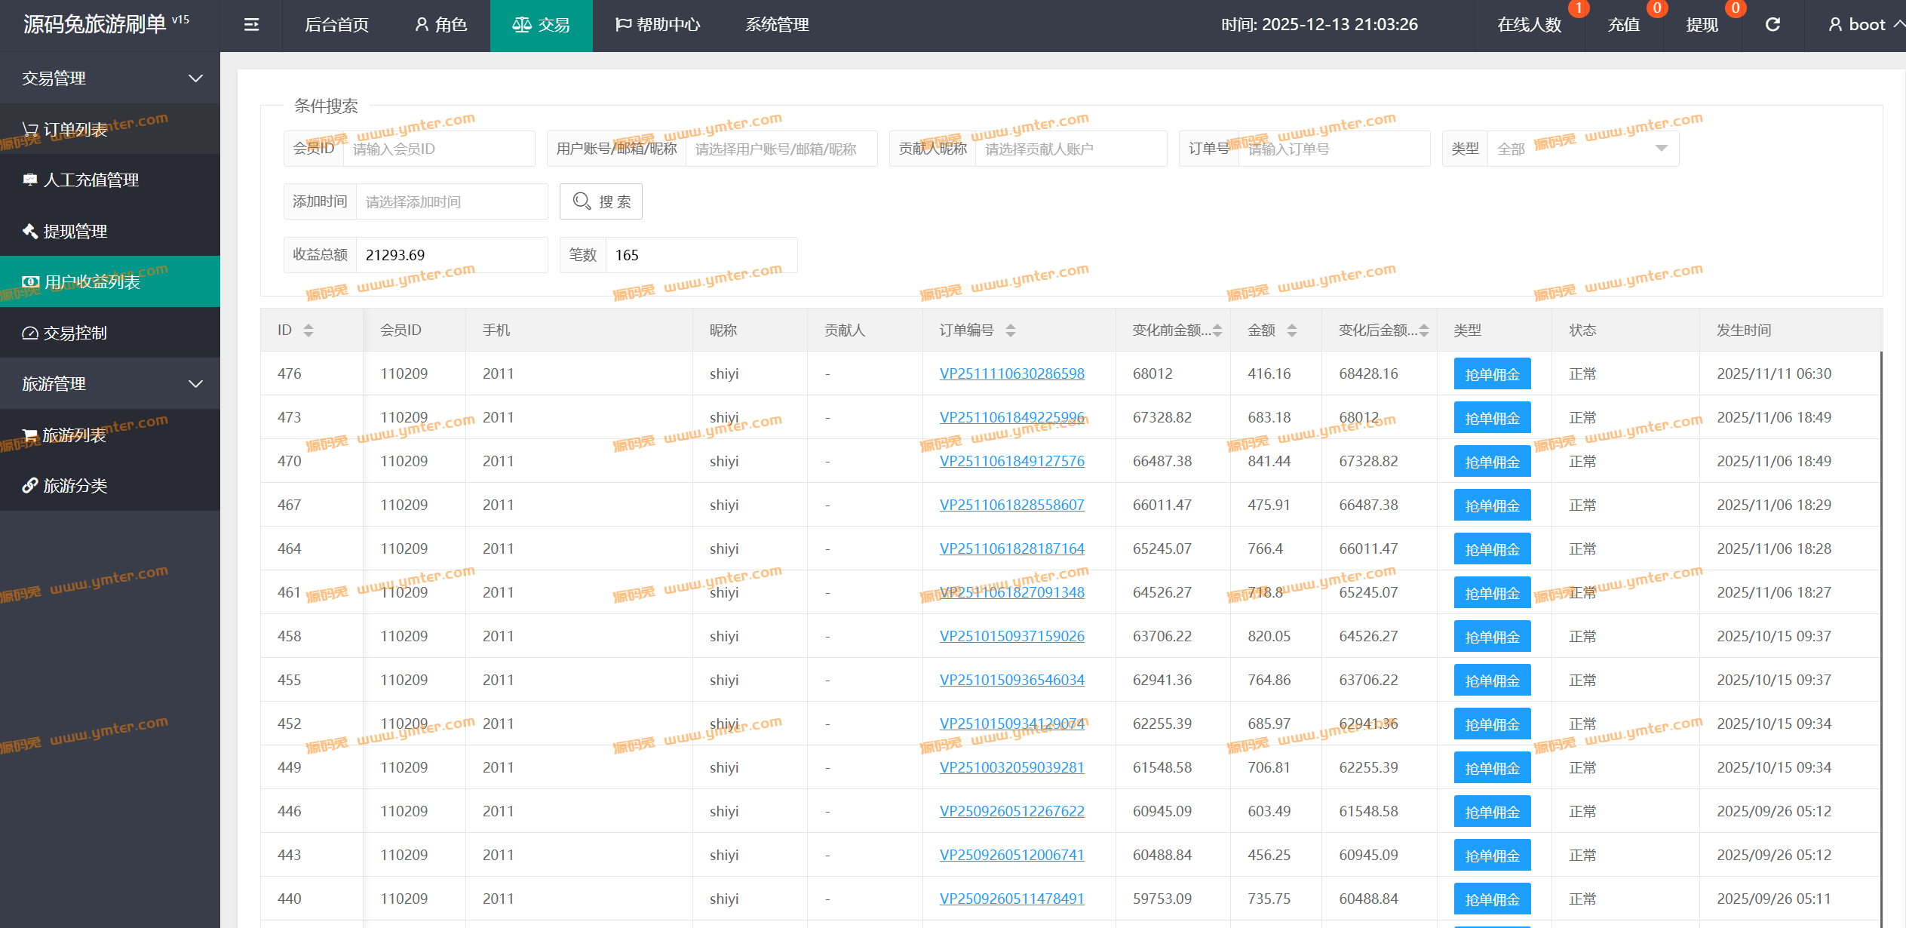Viewport: 1906px width, 928px height.
Task: Sort the table by the ID column
Action: (x=308, y=330)
